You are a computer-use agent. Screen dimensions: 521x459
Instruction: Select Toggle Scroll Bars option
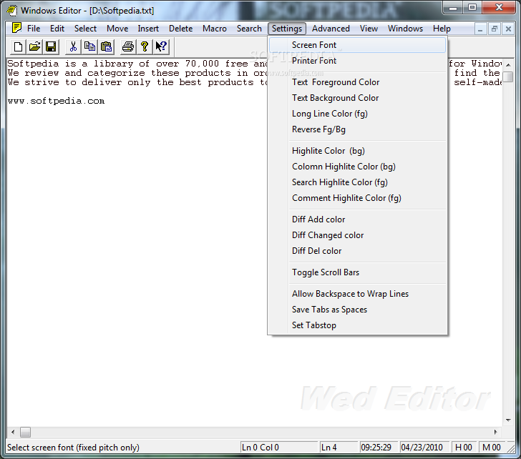coord(357,272)
